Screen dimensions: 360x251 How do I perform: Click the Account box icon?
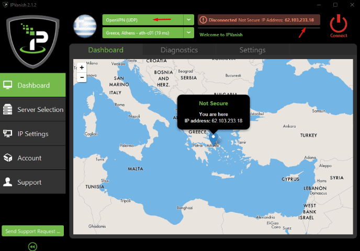(x=8, y=157)
